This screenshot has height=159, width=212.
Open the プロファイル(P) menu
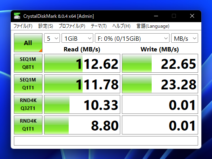(x=72, y=26)
